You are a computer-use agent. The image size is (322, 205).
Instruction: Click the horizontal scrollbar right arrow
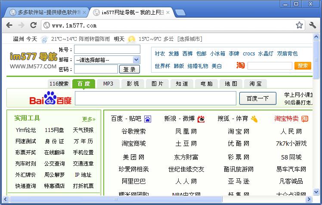click(x=309, y=199)
